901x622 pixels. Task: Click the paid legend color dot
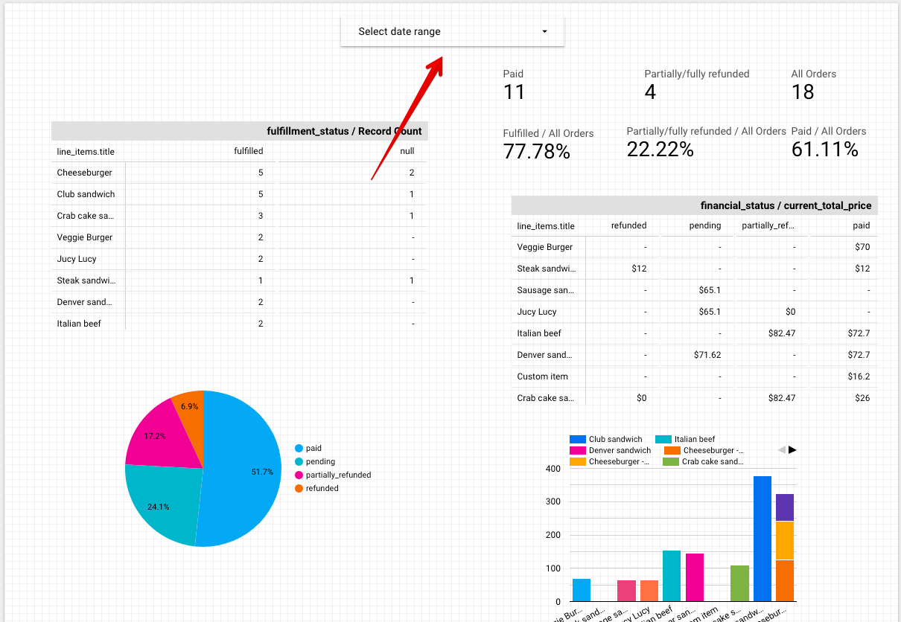point(299,448)
